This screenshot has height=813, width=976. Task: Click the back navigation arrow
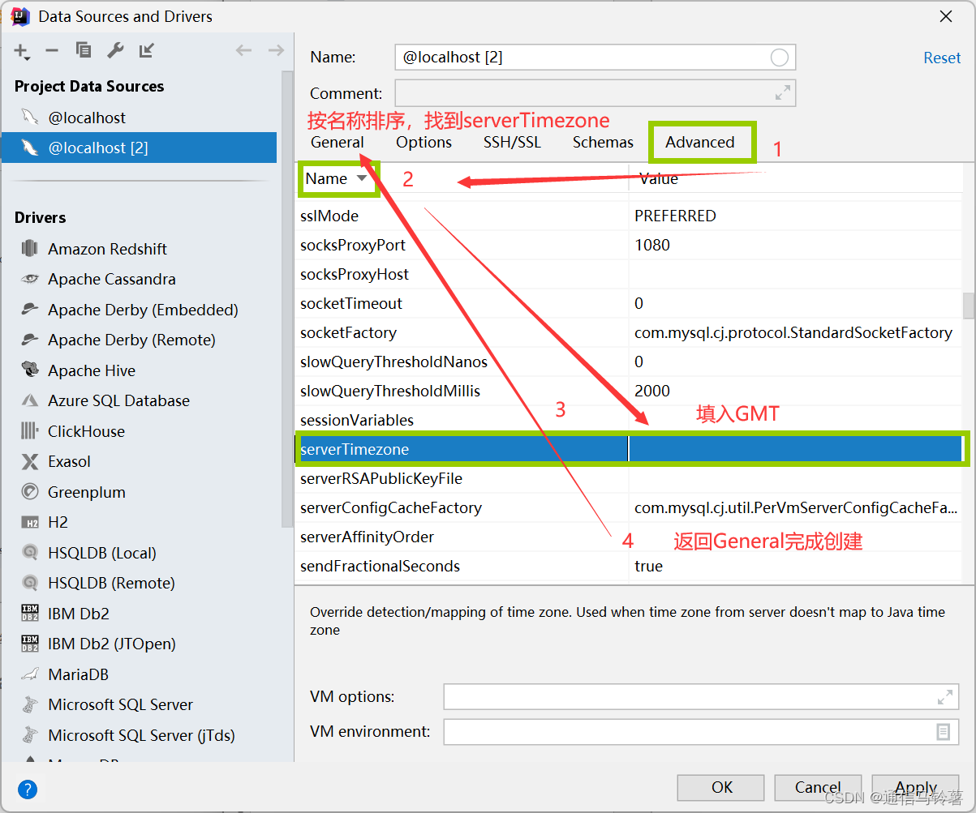pyautogui.click(x=243, y=50)
